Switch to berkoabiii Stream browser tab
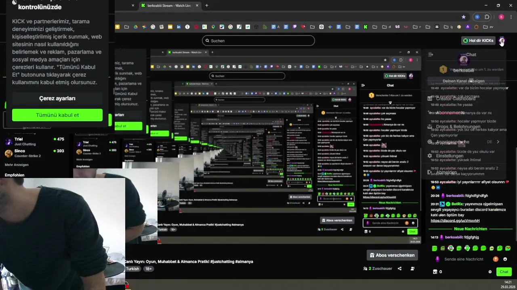The image size is (517, 290). click(x=169, y=6)
